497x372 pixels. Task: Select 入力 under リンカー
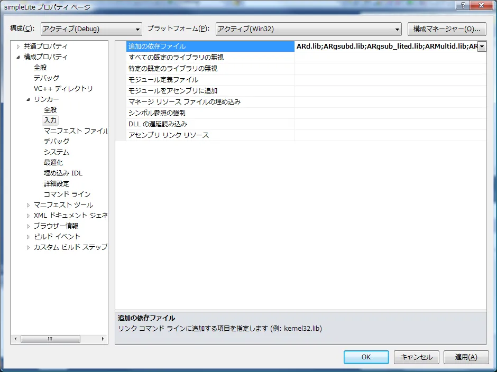point(50,120)
